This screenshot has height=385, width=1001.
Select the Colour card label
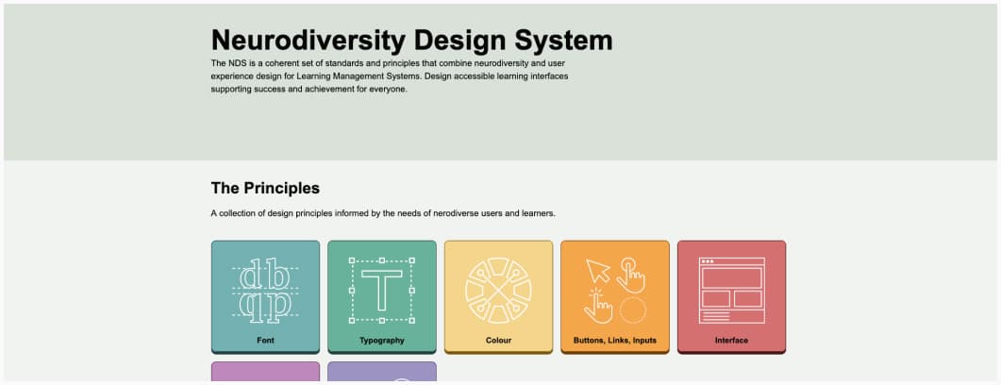(x=498, y=340)
